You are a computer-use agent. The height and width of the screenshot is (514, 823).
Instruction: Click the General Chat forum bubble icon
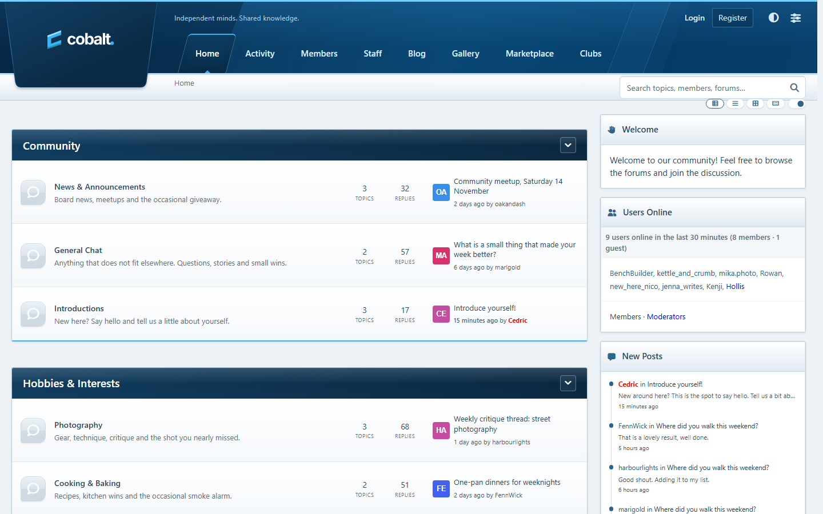click(33, 256)
